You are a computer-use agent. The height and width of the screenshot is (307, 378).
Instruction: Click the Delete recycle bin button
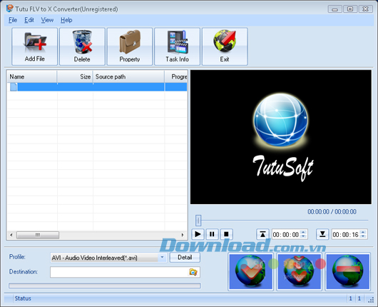(82, 46)
